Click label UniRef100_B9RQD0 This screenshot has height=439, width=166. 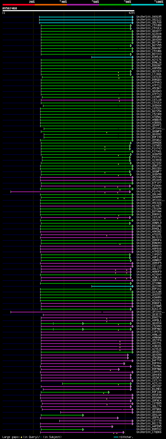(149, 80)
